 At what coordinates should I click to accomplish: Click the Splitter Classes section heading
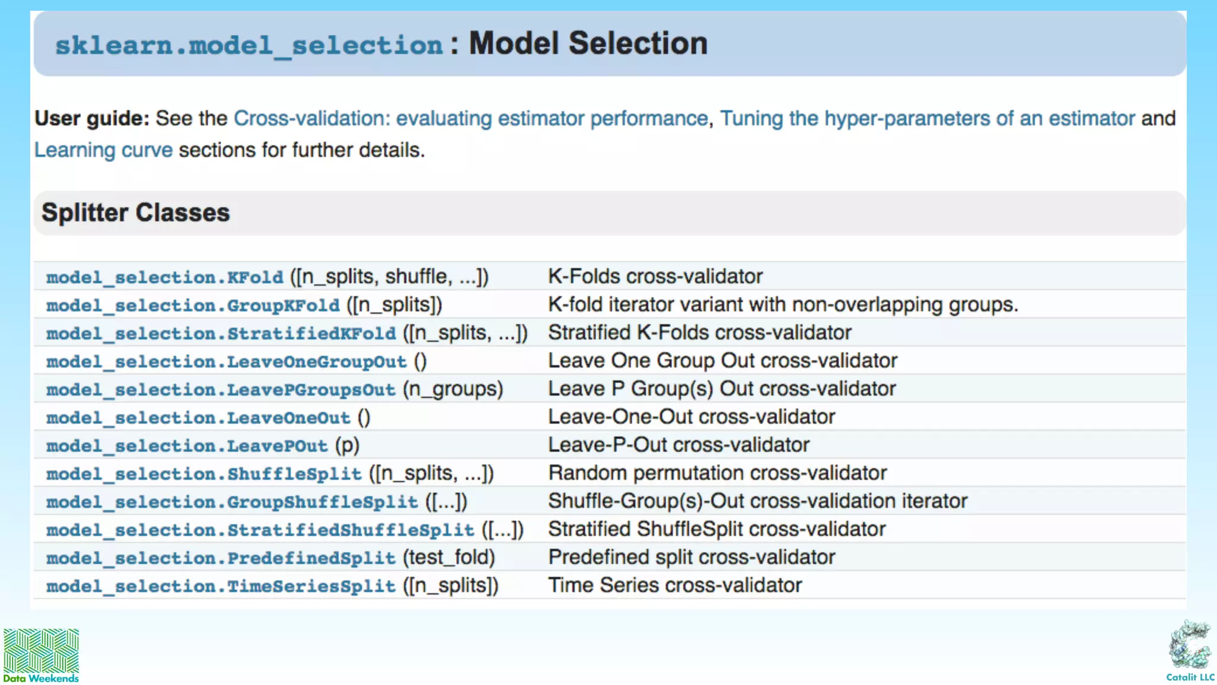pyautogui.click(x=135, y=213)
